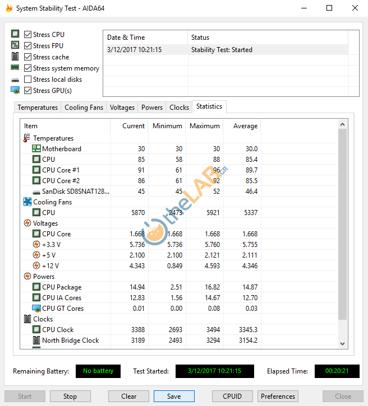Image resolution: width=368 pixels, height=406 pixels.
Task: Click the CPU IA Cores chip icon
Action: 36,297
